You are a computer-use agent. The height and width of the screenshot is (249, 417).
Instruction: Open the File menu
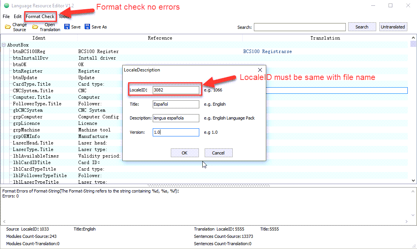click(x=6, y=17)
